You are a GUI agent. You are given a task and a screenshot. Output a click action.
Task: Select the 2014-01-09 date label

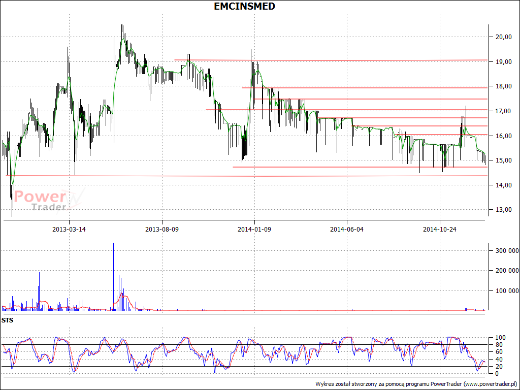[254, 230]
